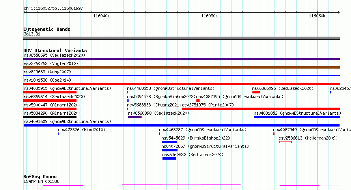This screenshot has height=190, width=351.
Task: Click the brown esv2760762 variant bar
Action: pos(181,67)
